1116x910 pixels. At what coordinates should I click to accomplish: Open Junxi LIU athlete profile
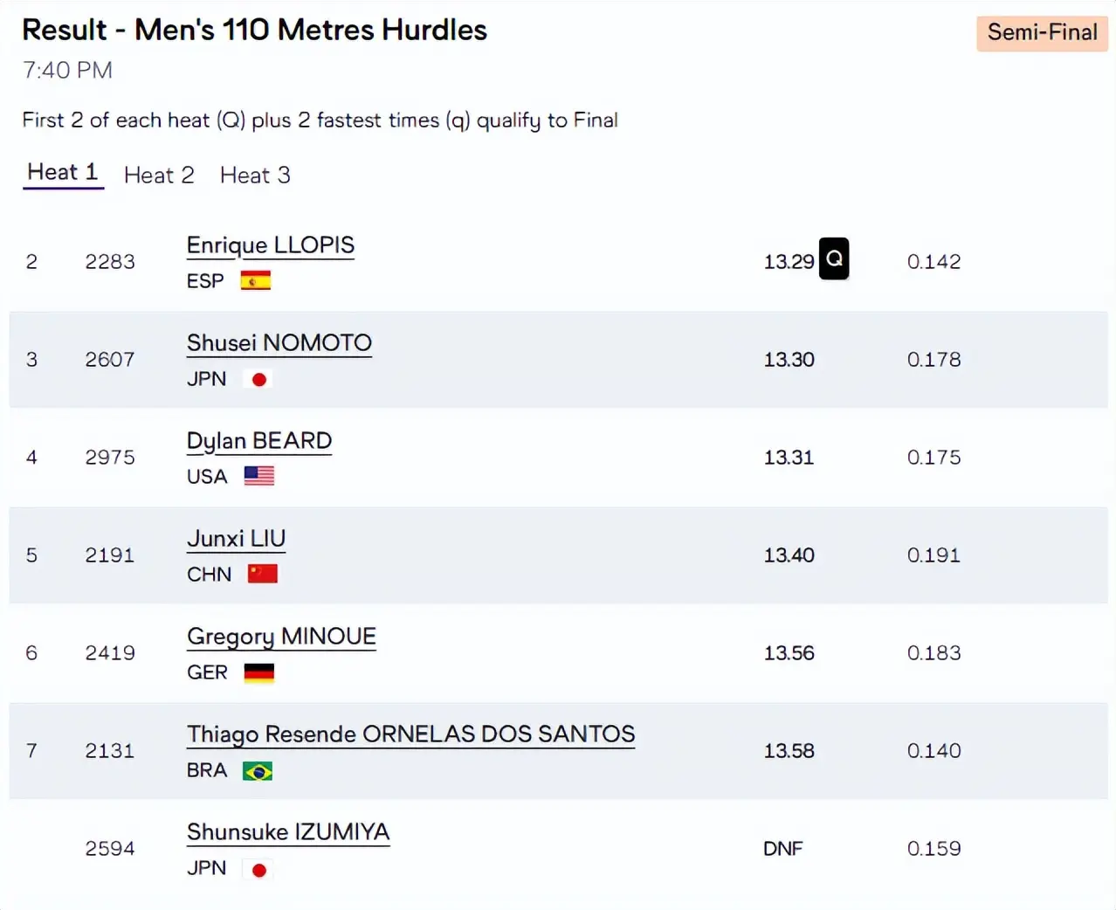coord(236,539)
